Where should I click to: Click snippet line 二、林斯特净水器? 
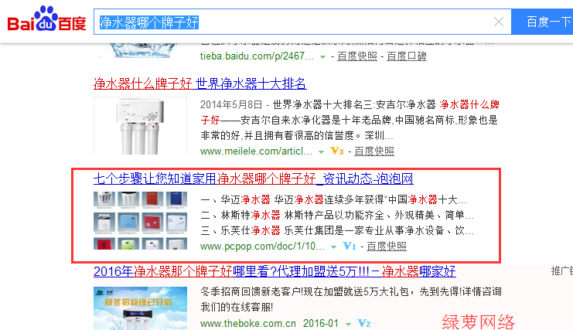337,215
